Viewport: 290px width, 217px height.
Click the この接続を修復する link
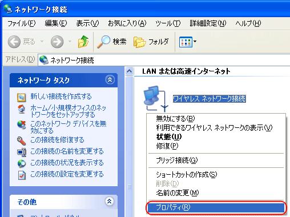pyautogui.click(x=57, y=140)
